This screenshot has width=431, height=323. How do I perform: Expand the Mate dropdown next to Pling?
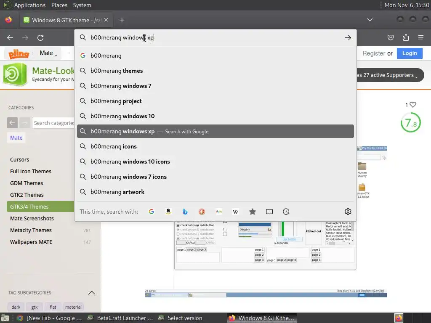tap(48, 53)
